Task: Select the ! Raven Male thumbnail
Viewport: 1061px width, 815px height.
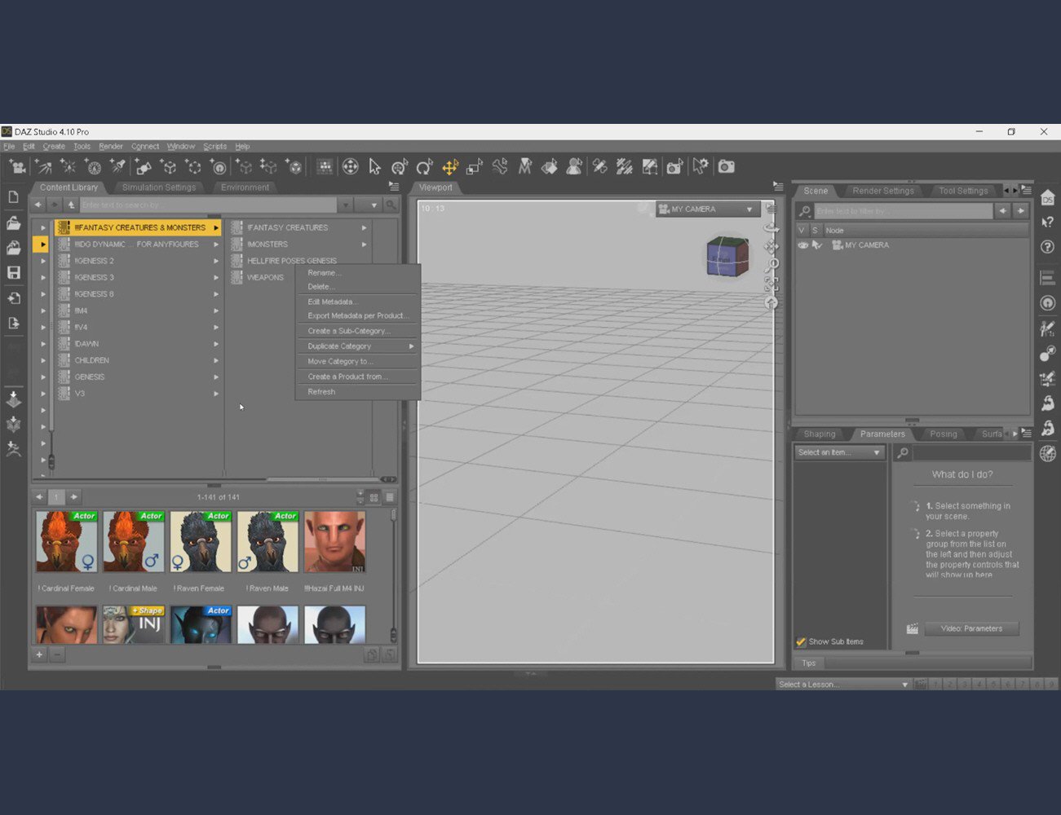Action: 267,542
